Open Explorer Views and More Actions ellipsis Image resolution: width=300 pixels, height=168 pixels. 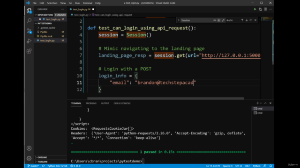[x=62, y=9]
